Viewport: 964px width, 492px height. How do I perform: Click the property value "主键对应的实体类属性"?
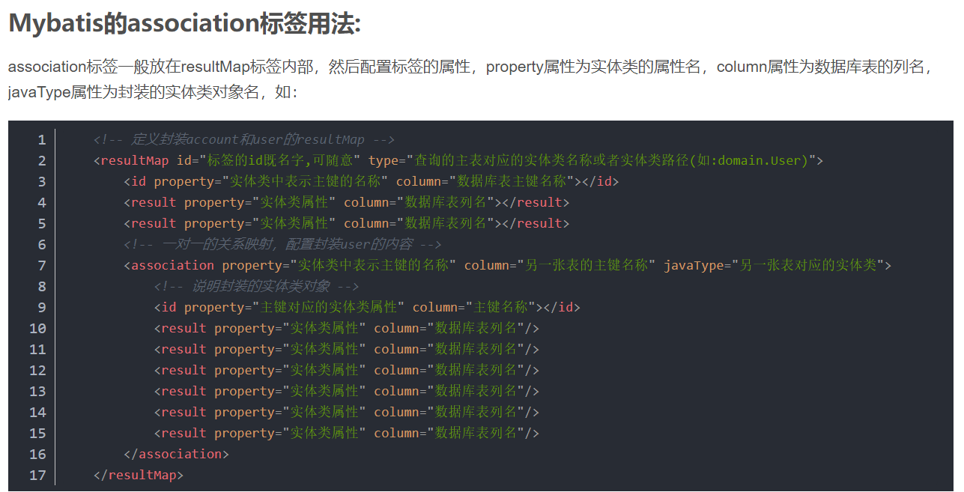pyautogui.click(x=328, y=307)
